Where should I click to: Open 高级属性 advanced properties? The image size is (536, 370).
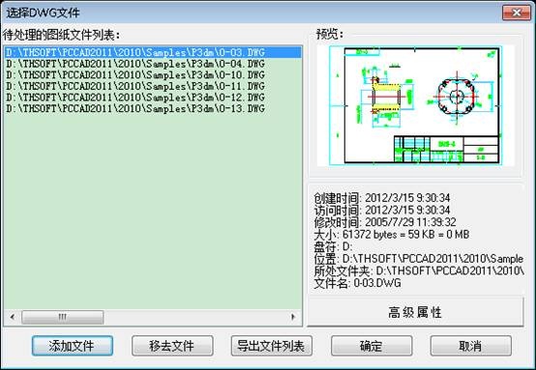click(x=415, y=312)
